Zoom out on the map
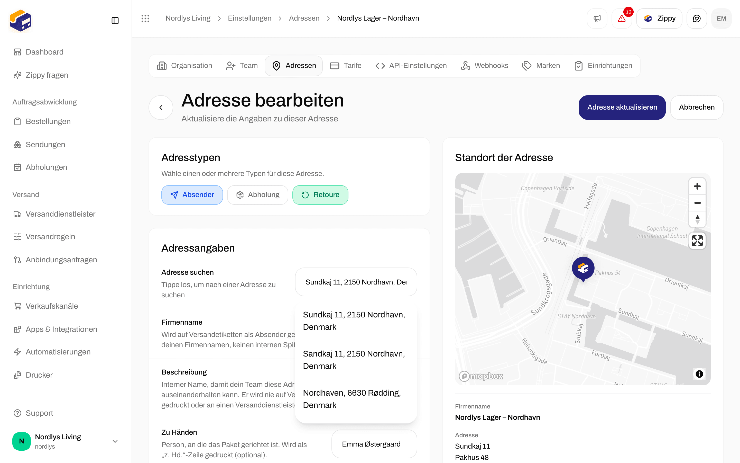740x463 pixels. [697, 203]
